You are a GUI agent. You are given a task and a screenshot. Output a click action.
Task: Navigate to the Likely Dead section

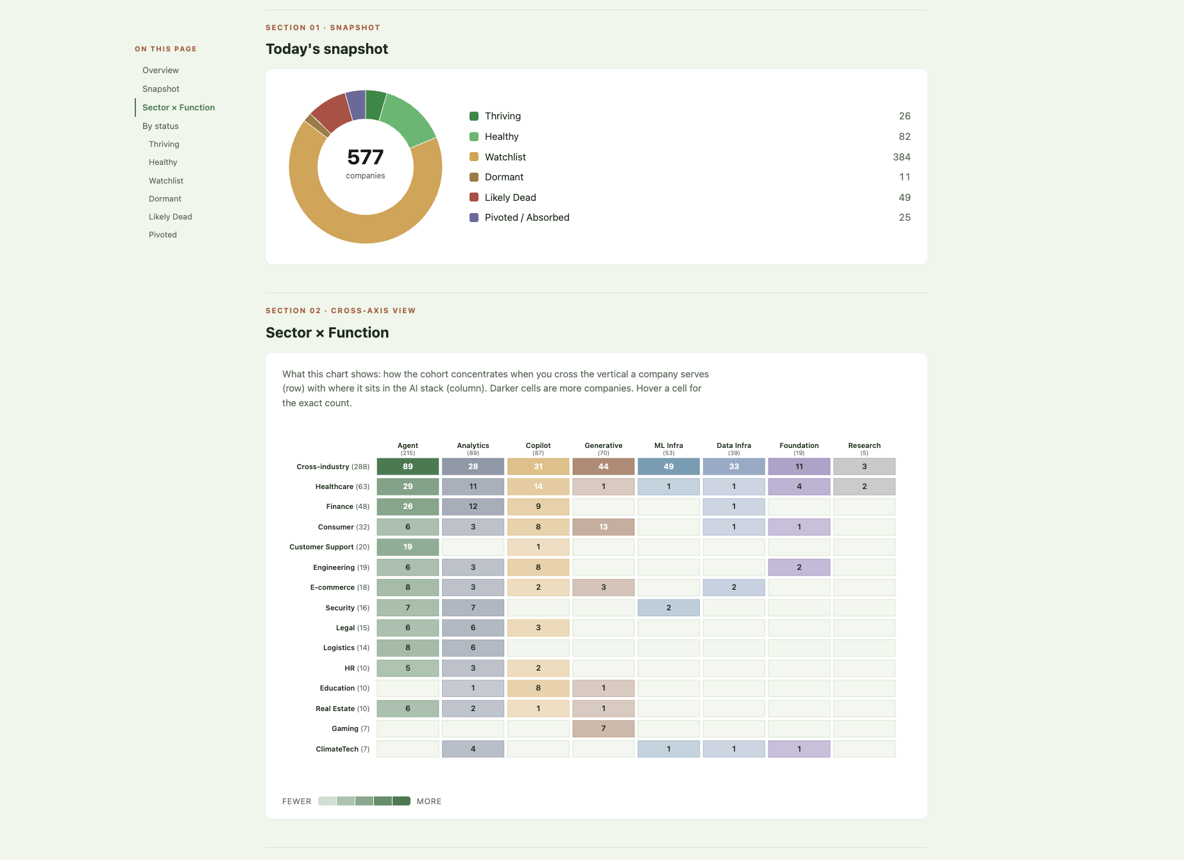click(x=170, y=216)
